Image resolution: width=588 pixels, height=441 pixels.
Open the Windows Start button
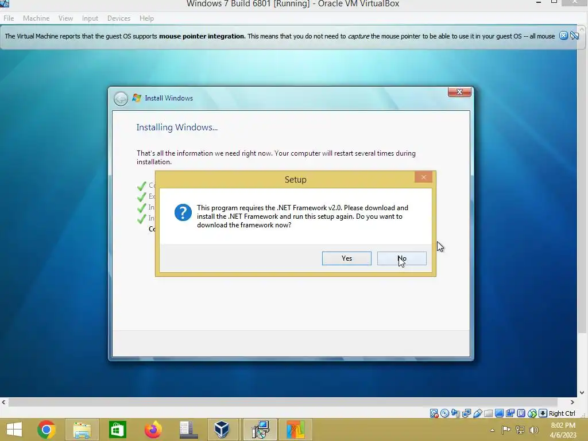click(x=14, y=430)
